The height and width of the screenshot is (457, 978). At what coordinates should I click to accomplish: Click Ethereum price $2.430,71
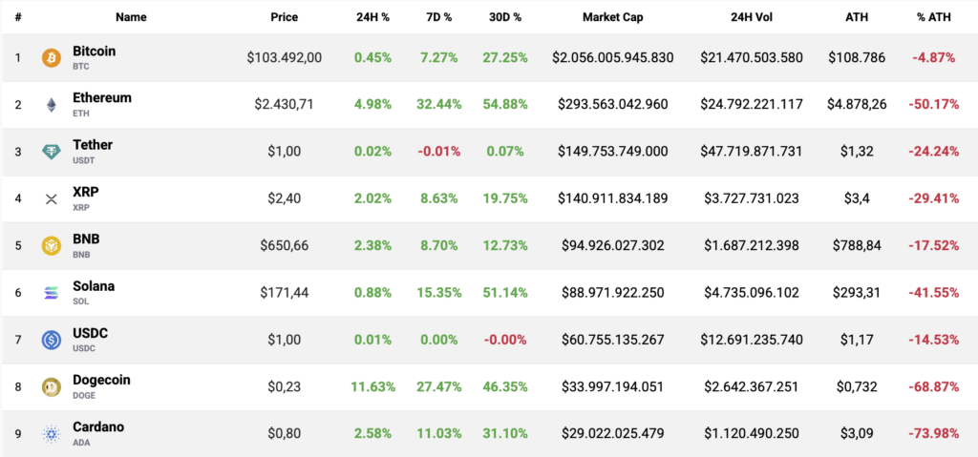click(x=285, y=105)
